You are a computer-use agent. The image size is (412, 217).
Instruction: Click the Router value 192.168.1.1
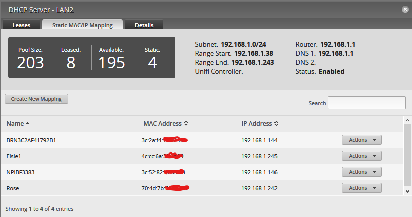pos(338,44)
